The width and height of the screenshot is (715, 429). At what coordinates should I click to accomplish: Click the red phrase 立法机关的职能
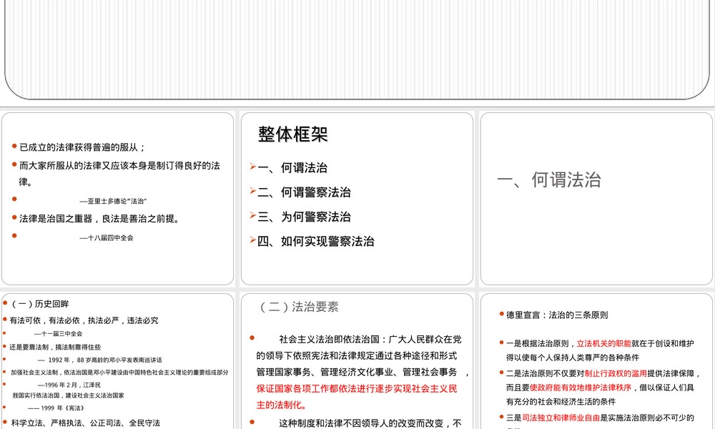click(603, 344)
